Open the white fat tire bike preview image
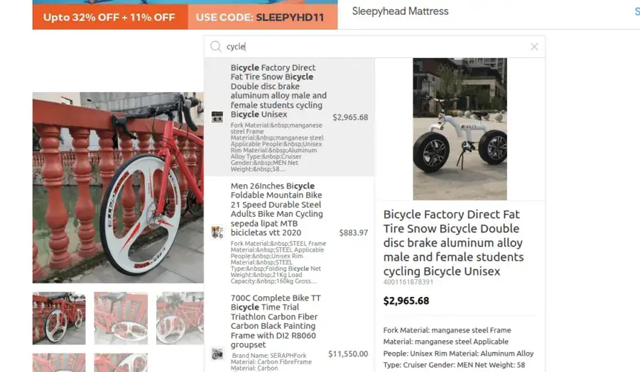 (460, 129)
